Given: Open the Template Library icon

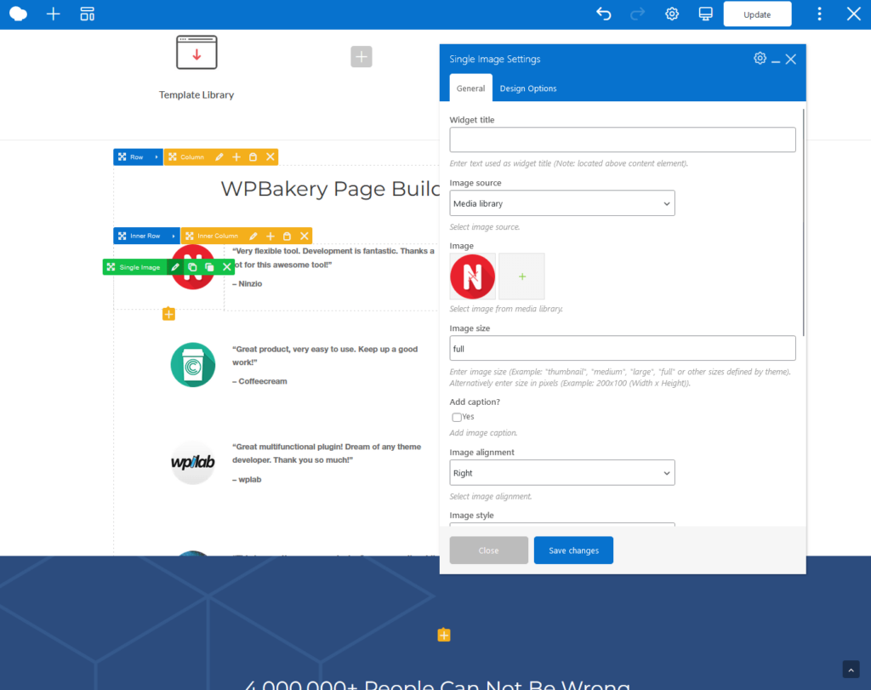Looking at the screenshot, I should 196,52.
